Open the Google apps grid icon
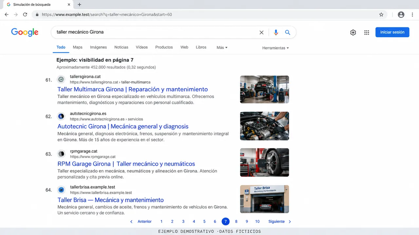Image resolution: width=419 pixels, height=235 pixels. [367, 32]
